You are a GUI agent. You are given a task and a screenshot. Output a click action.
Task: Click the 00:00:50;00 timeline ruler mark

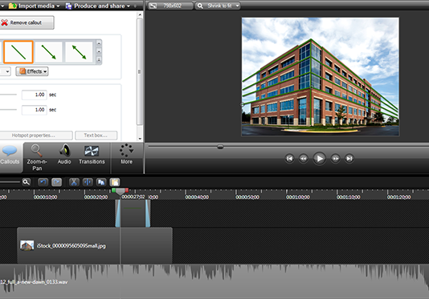tap(247, 197)
